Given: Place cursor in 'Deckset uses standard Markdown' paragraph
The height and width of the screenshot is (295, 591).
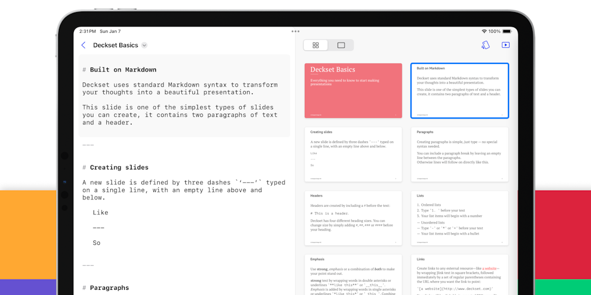Looking at the screenshot, I should click(180, 88).
